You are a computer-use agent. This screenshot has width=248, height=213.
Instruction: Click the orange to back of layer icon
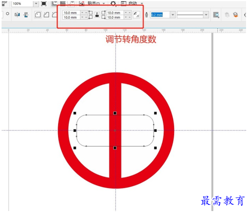pyautogui.click(x=236, y=15)
